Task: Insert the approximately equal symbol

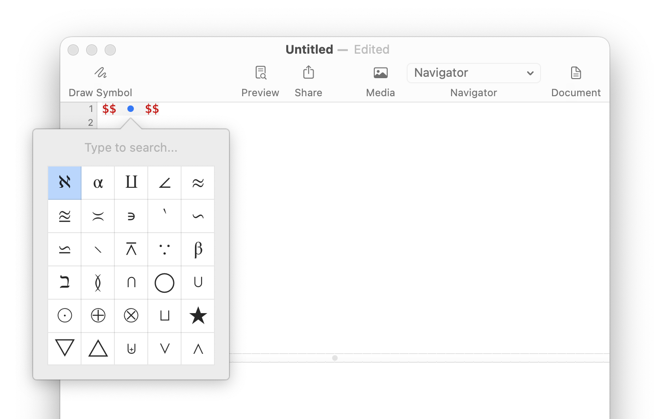Action: point(198,183)
